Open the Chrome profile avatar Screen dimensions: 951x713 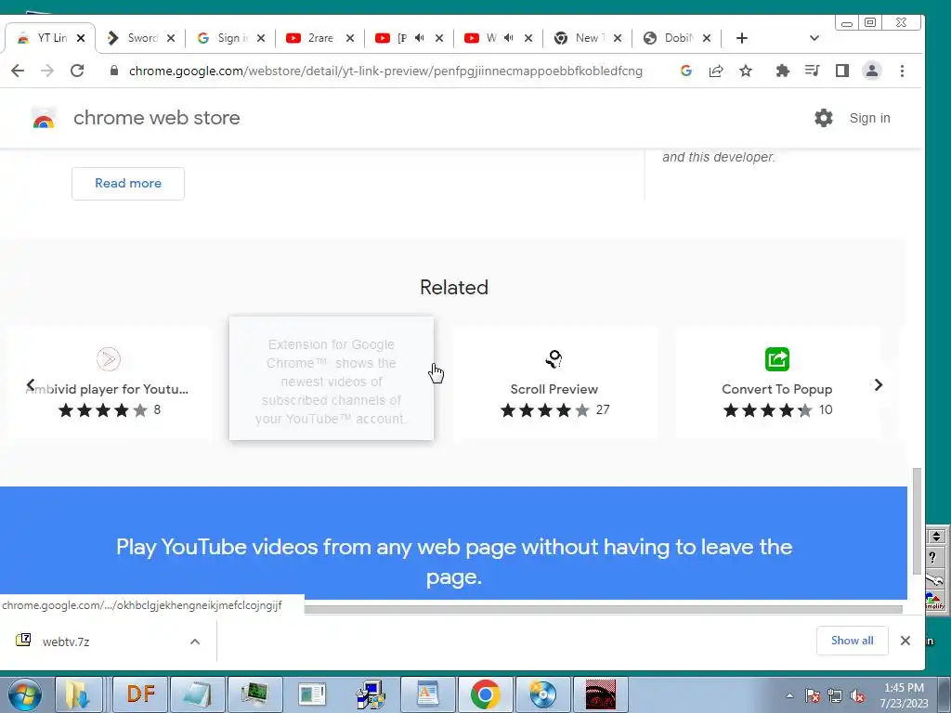(871, 71)
